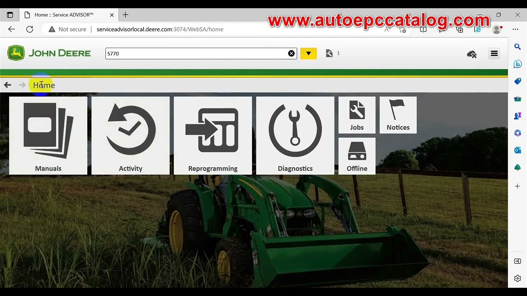This screenshot has width=527, height=296.
Task: Open the Bing chat sidebar icon
Action: click(x=518, y=64)
